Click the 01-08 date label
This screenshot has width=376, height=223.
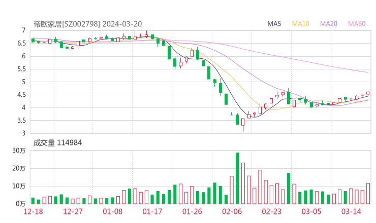[112, 211]
